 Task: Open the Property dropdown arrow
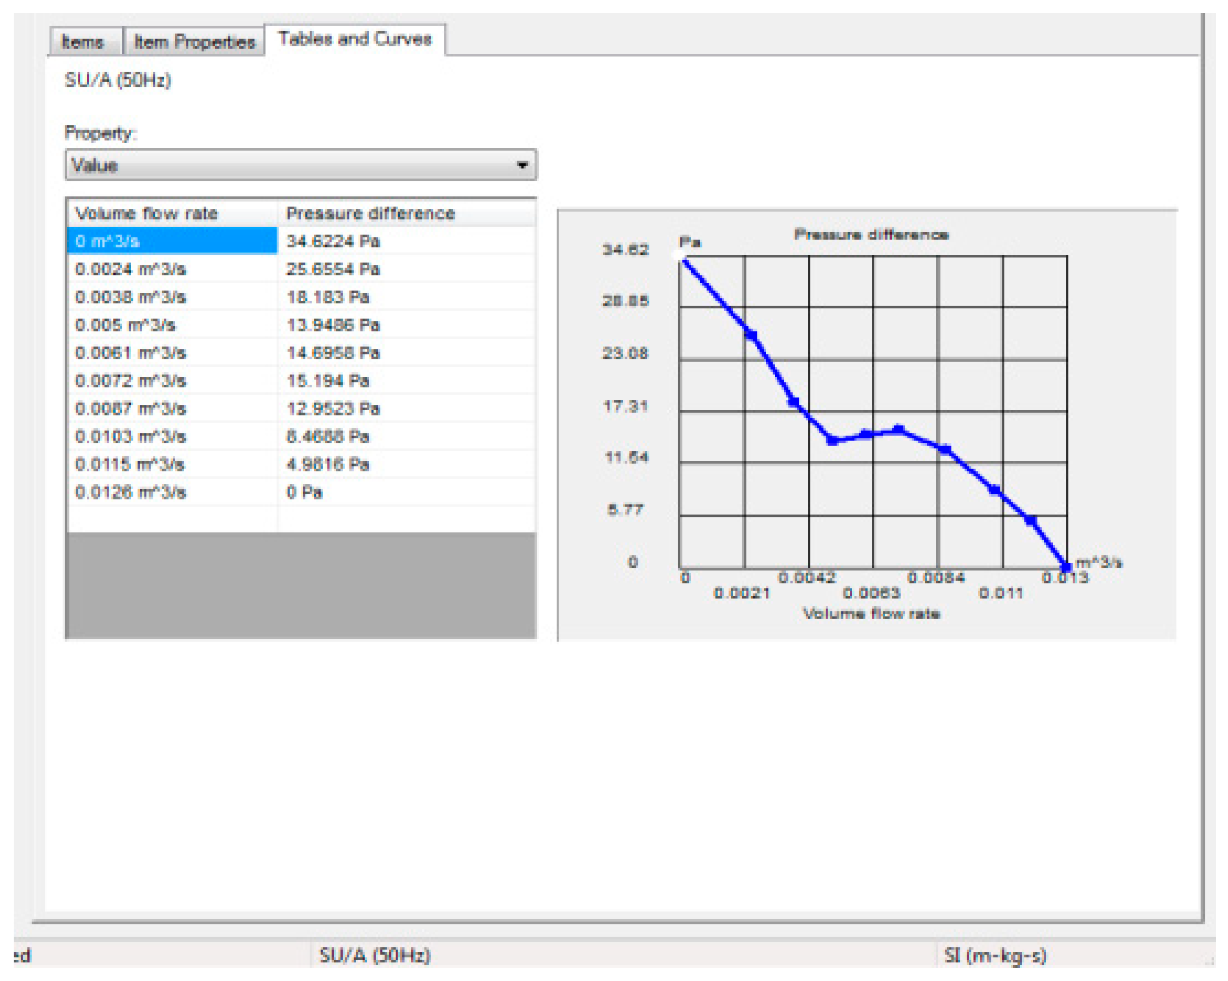[x=521, y=165]
